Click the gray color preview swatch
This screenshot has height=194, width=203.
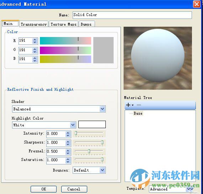pyautogui.click(x=103, y=50)
